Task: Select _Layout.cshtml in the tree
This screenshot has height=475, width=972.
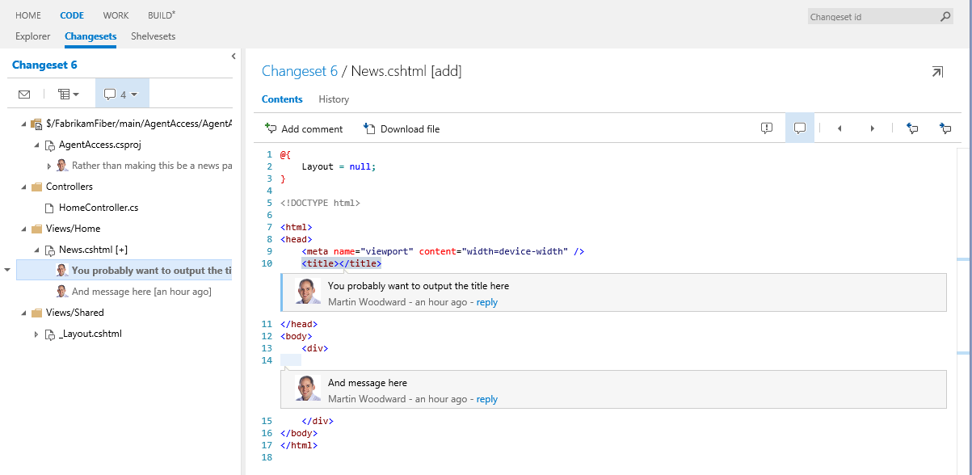Action: [x=90, y=334]
